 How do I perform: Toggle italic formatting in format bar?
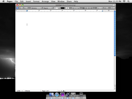click(76, 8)
